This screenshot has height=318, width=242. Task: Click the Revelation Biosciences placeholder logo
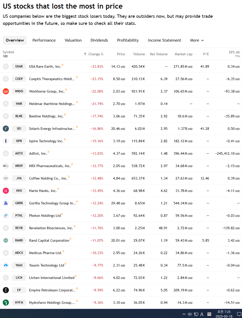(6, 228)
